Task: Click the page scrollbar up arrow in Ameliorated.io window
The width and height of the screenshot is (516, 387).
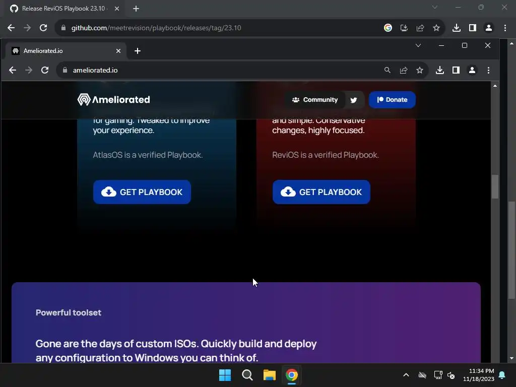Action: [x=495, y=86]
